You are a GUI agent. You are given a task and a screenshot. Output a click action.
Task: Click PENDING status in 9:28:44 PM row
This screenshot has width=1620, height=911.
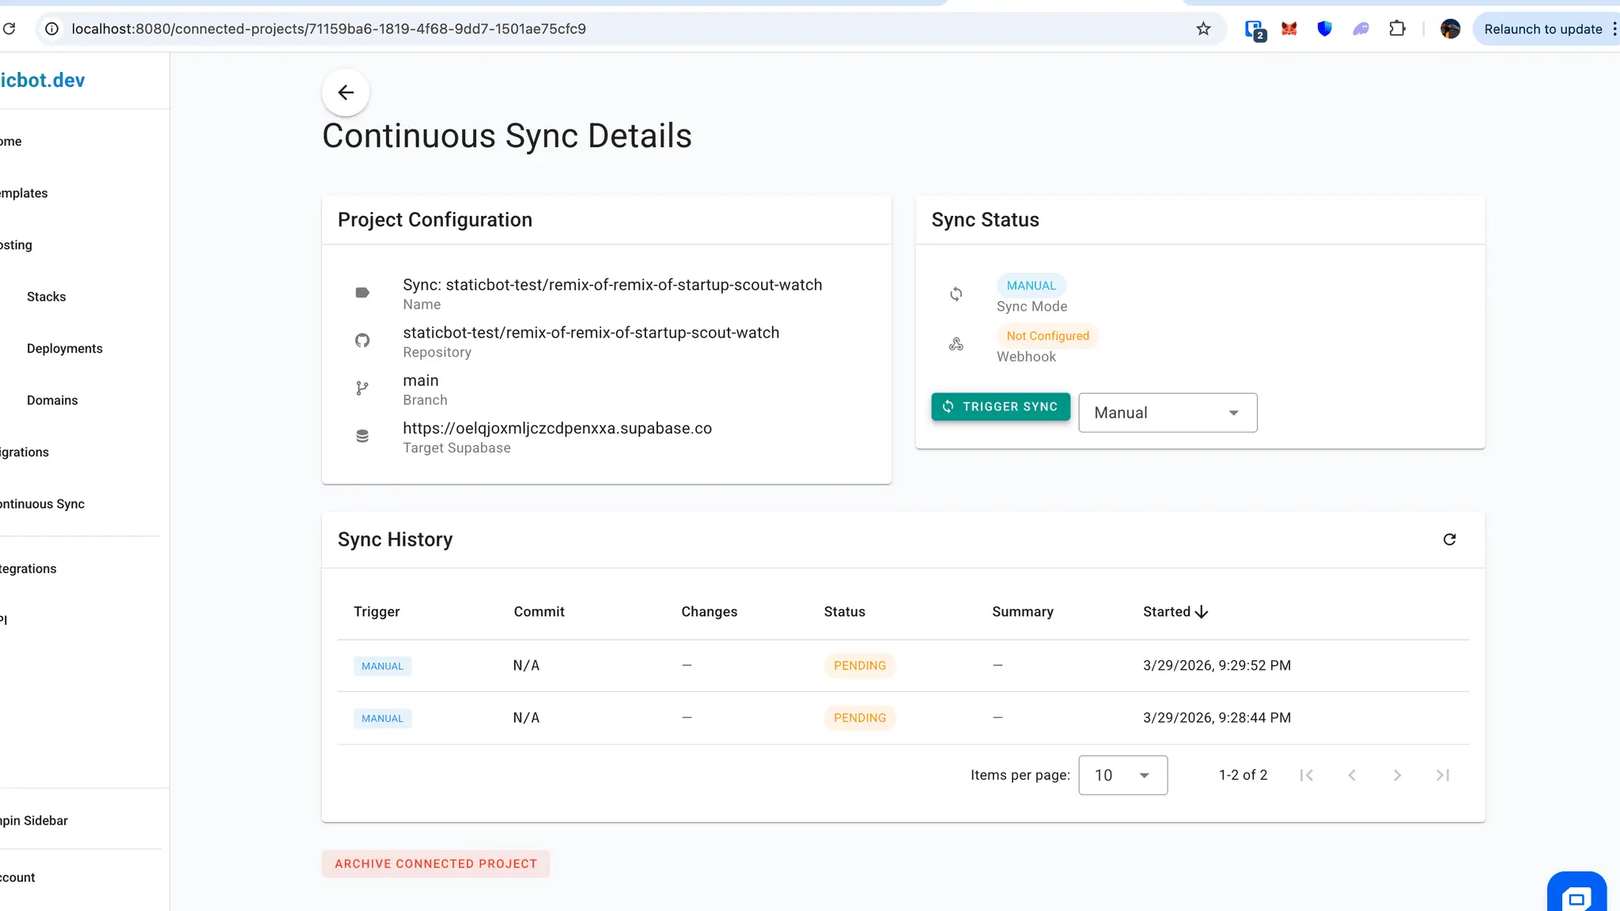860,718
